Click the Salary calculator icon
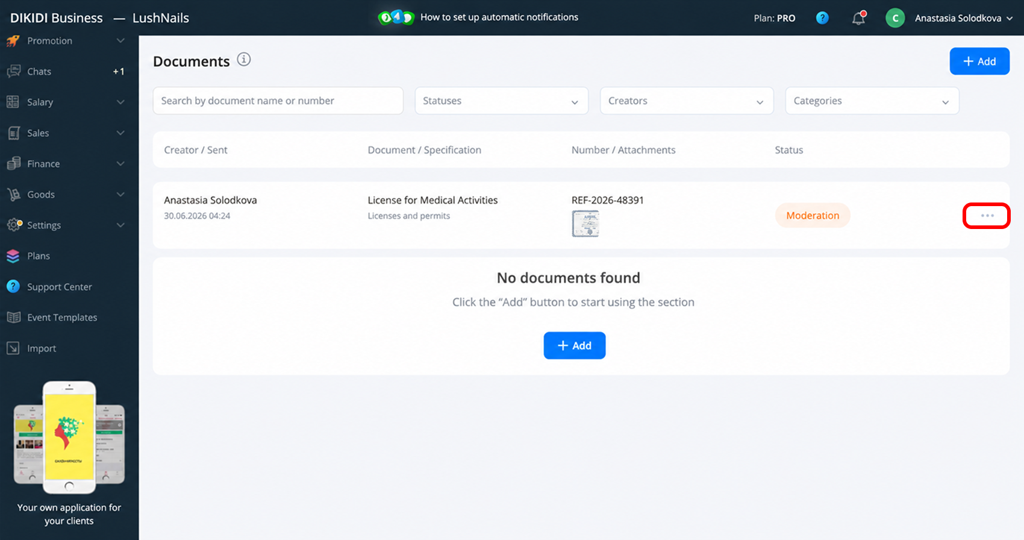 click(x=13, y=102)
